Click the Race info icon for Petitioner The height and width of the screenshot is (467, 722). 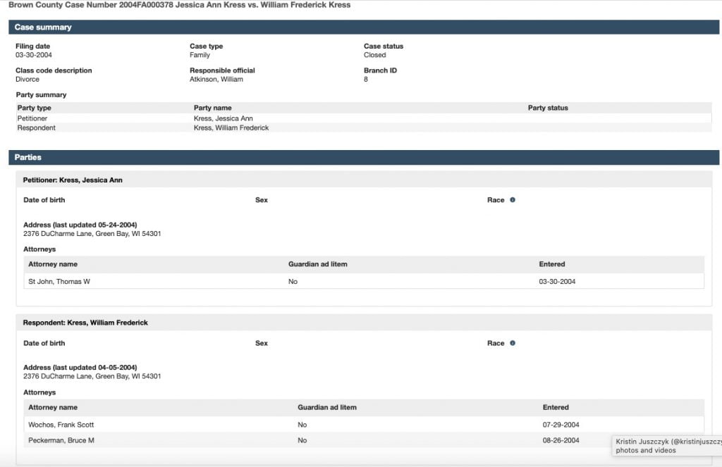(x=513, y=200)
